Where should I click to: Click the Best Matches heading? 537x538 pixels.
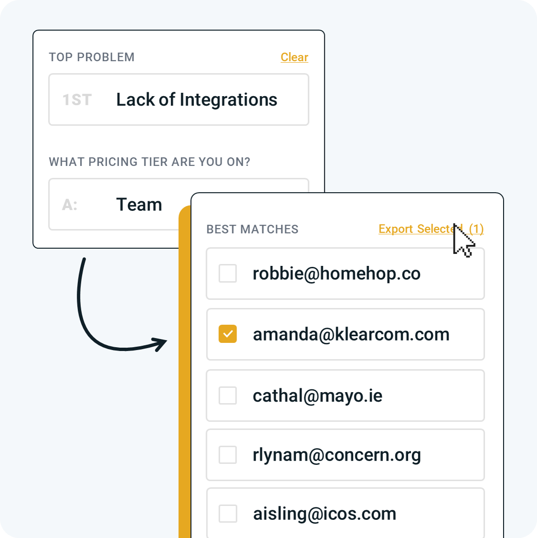pos(253,229)
